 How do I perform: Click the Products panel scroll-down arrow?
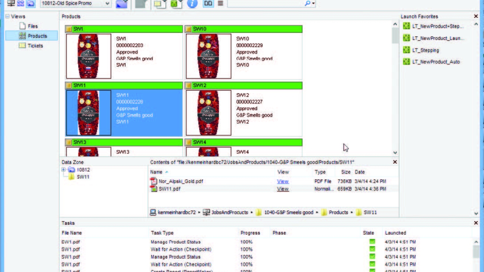[395, 153]
